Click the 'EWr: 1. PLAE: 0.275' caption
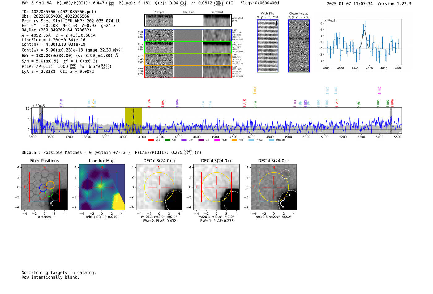The width and height of the screenshot is (433, 294). tap(216, 221)
